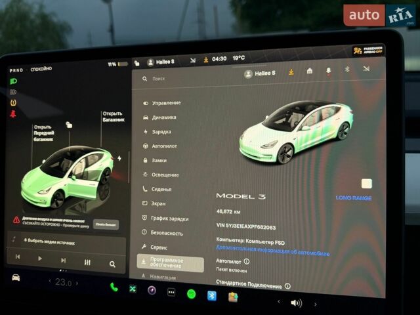Open the media equalizer icon
420x315 pixels.
click(87, 262)
